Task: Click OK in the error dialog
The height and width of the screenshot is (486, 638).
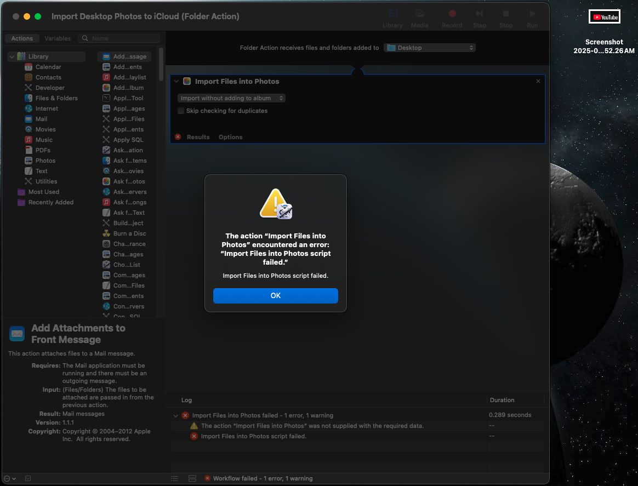Action: 276,296
